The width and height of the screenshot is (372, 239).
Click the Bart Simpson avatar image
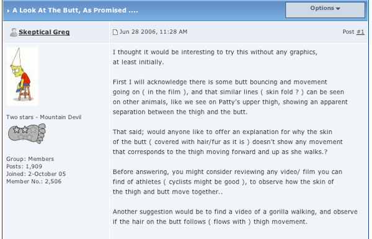pos(22,76)
